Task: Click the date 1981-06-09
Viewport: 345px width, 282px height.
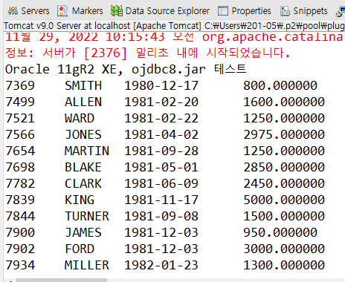Action: point(161,183)
